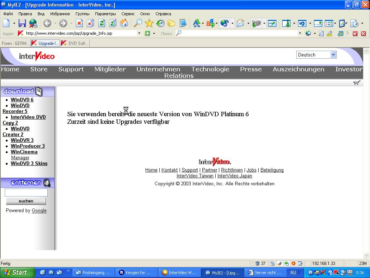
Task: Open the InterVideo Japan link
Action: point(235,176)
